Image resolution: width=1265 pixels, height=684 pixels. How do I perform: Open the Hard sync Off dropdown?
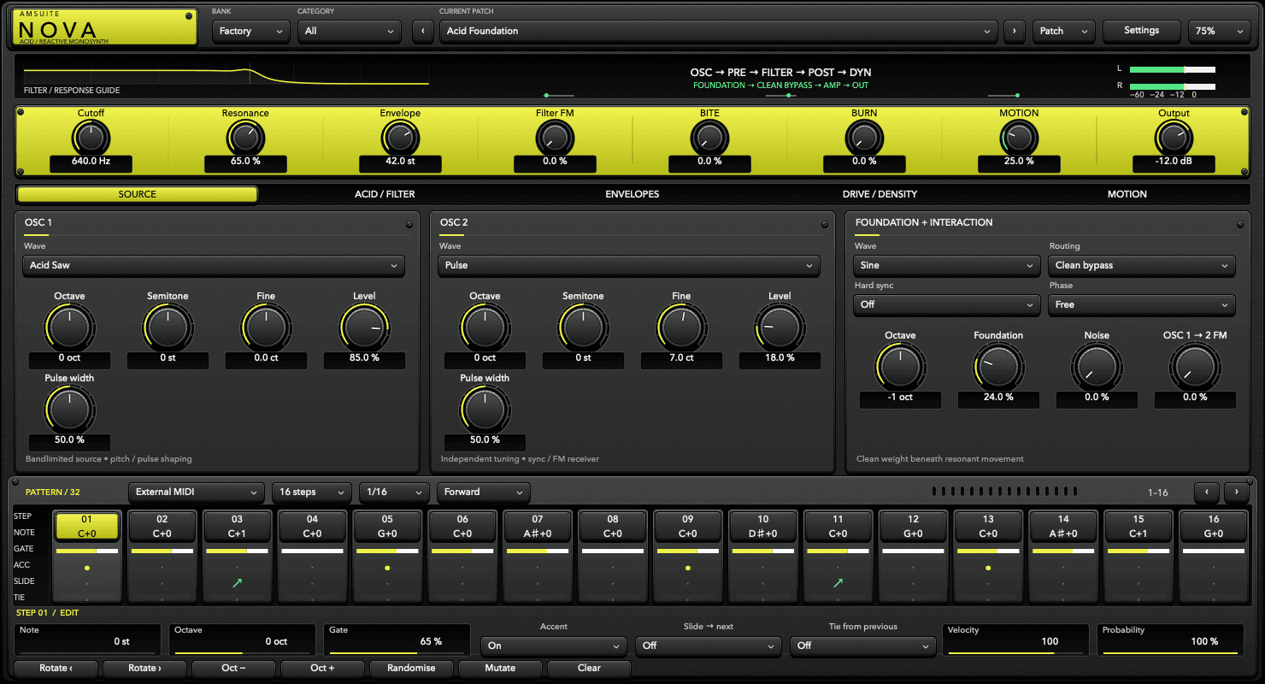coord(947,304)
